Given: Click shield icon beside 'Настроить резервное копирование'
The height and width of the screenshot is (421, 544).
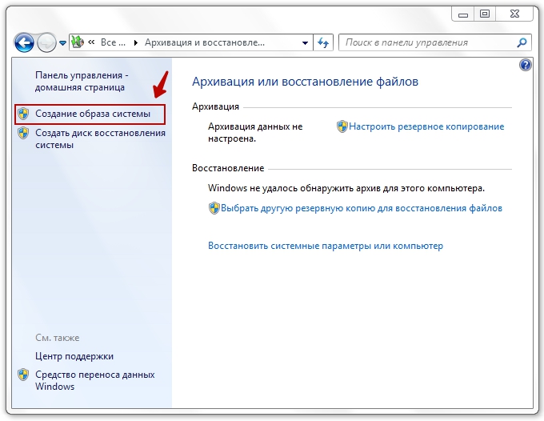Looking at the screenshot, I should point(342,126).
